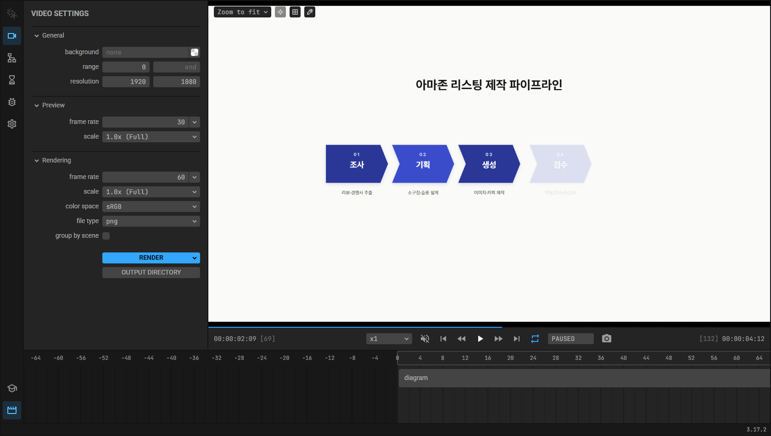Click the range end field
The width and height of the screenshot is (771, 436).
pyautogui.click(x=177, y=67)
